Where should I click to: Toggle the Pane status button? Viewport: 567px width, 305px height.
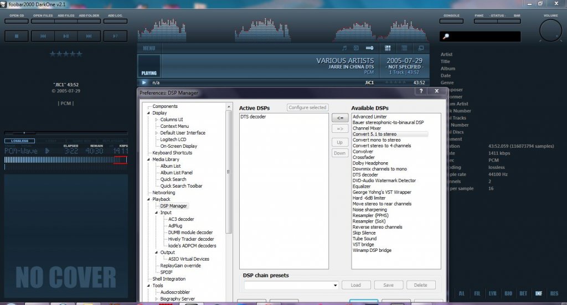486,21
